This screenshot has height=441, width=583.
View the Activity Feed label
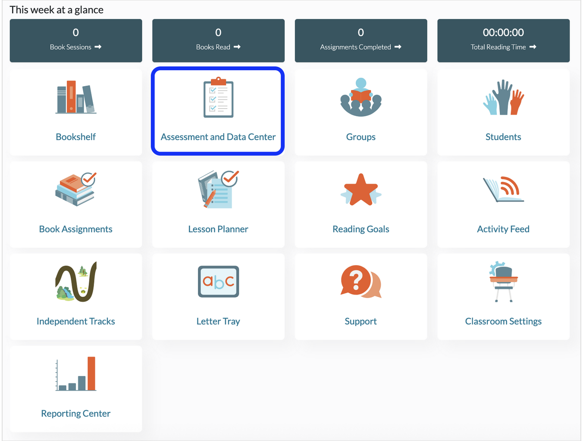[503, 229]
